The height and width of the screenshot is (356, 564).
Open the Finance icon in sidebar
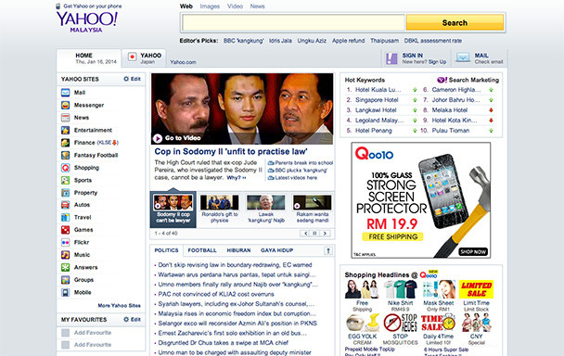click(65, 143)
